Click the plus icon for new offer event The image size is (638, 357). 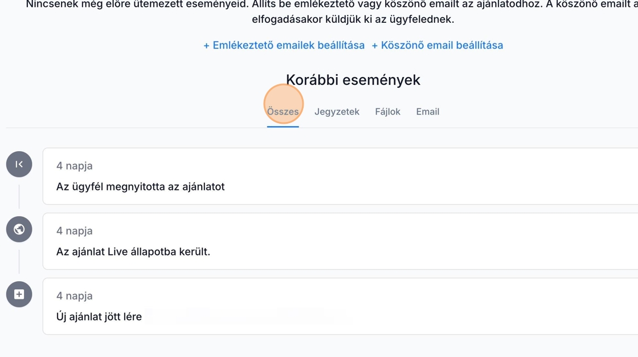pos(19,294)
